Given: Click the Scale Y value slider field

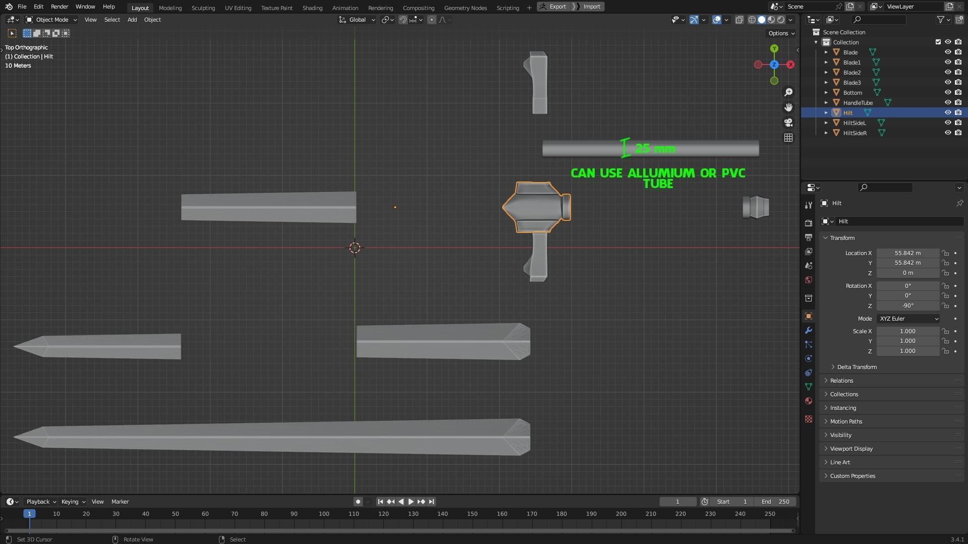Looking at the screenshot, I should (908, 341).
